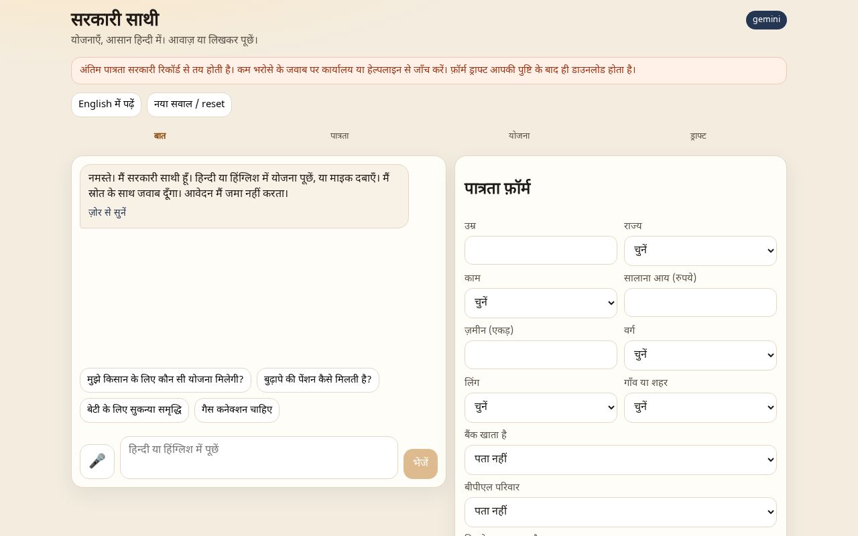Image resolution: width=858 pixels, height=536 pixels.
Task: Focus the उम्र age input field
Action: coord(540,250)
